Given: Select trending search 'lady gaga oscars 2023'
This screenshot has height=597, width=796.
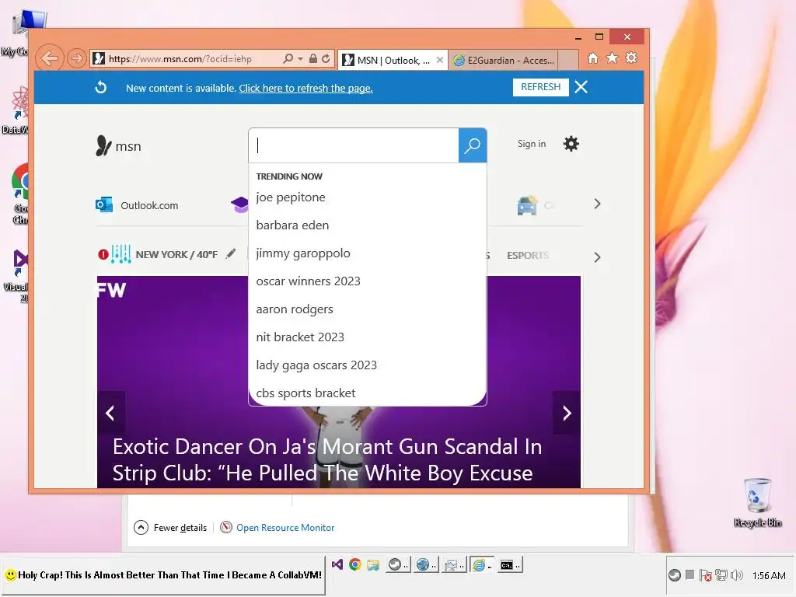Looking at the screenshot, I should coord(316,365).
